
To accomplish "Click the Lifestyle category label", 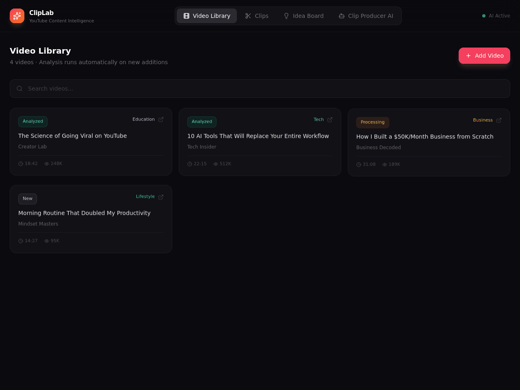I will 145,197.
